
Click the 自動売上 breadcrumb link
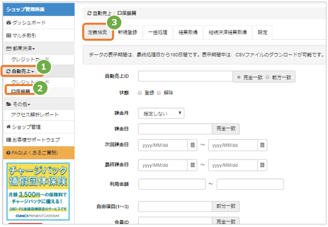102,13
